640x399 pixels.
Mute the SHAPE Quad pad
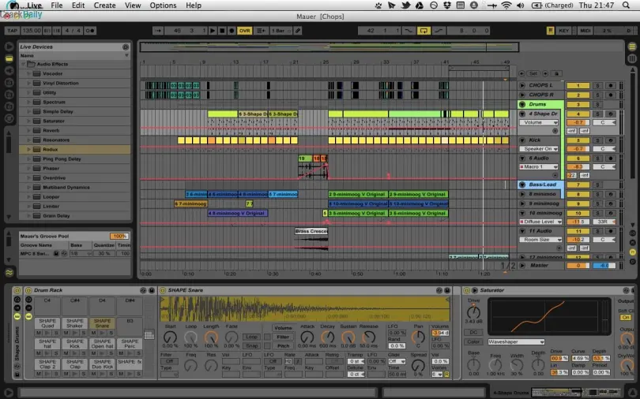coord(40,333)
